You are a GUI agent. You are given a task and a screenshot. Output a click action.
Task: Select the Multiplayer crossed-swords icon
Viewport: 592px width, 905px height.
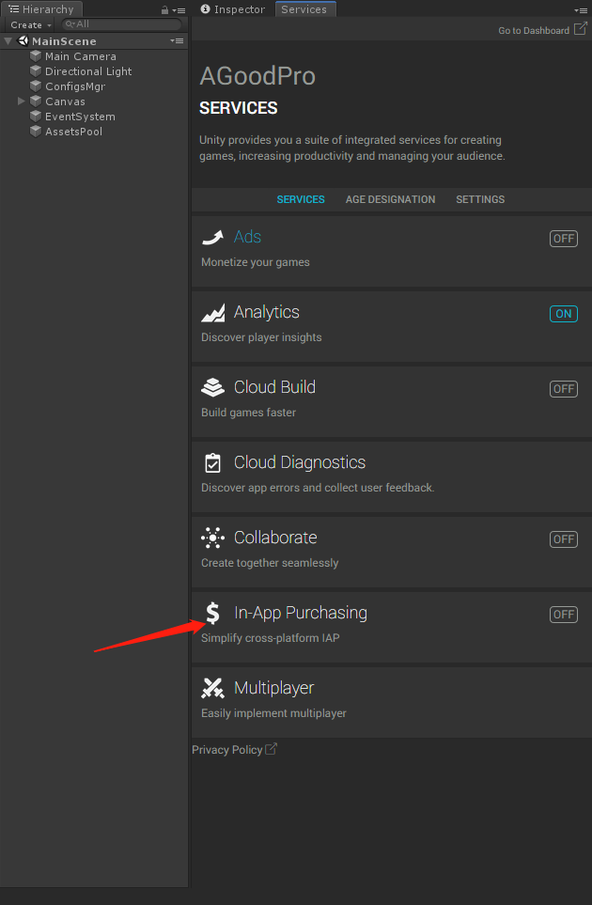[212, 688]
